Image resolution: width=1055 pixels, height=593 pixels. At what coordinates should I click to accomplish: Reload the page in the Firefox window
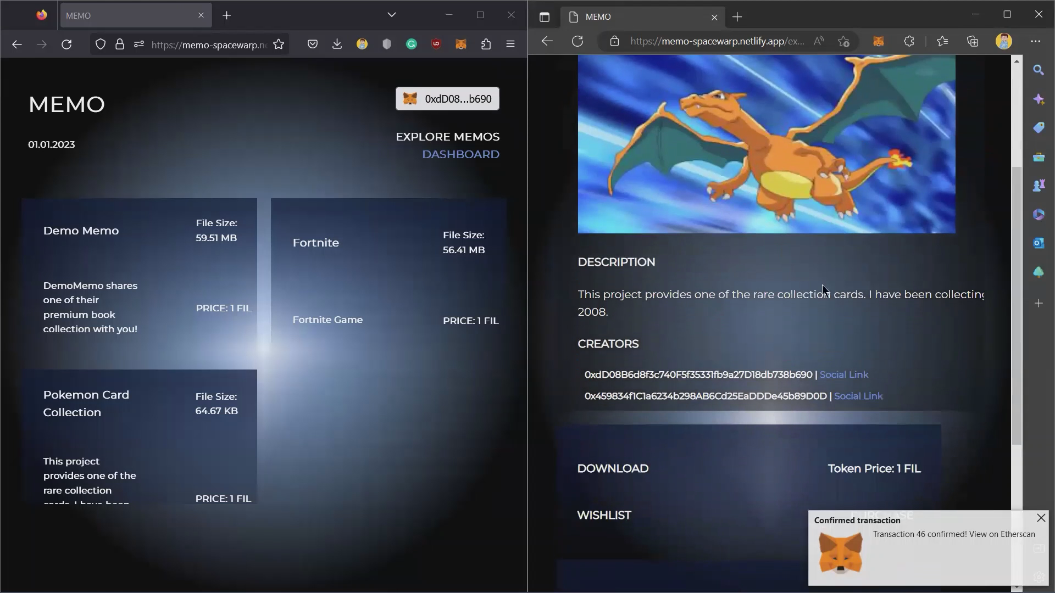[x=66, y=44]
